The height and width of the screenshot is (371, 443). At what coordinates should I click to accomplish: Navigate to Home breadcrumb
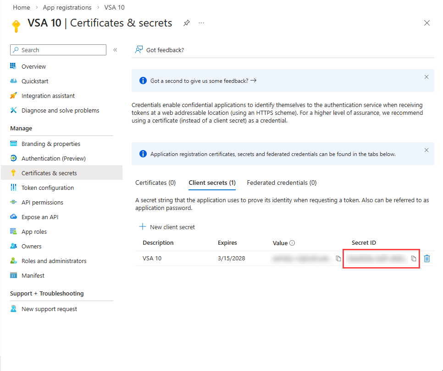point(21,7)
